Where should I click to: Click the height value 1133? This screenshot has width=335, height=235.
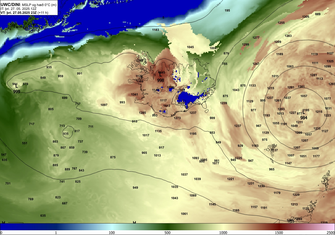252,86
